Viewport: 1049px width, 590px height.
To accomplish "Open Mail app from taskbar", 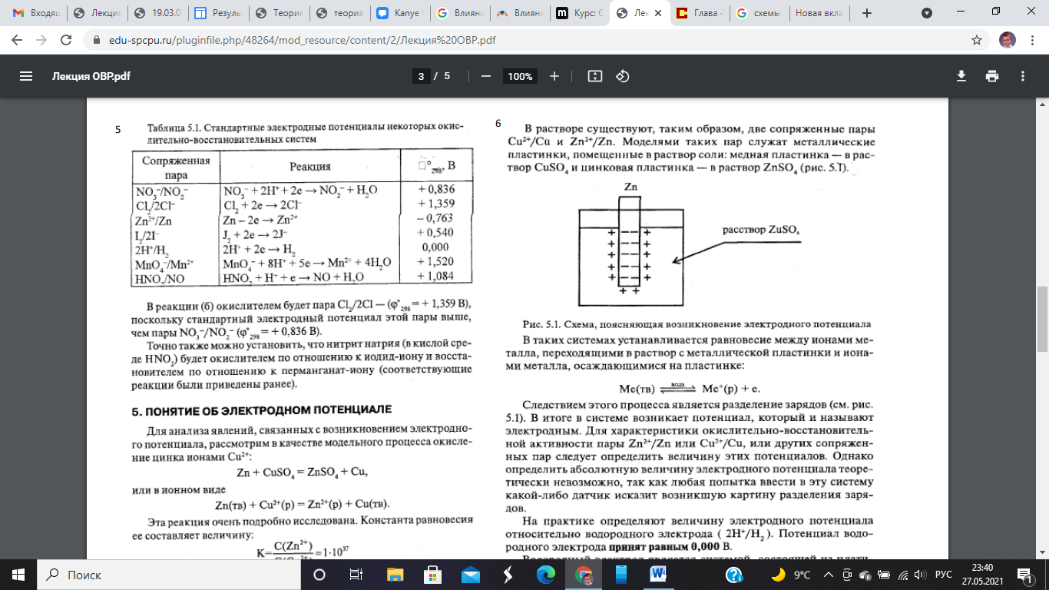I will click(x=470, y=574).
